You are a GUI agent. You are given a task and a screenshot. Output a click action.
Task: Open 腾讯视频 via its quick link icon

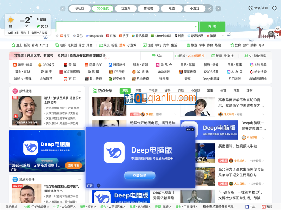[133, 35]
